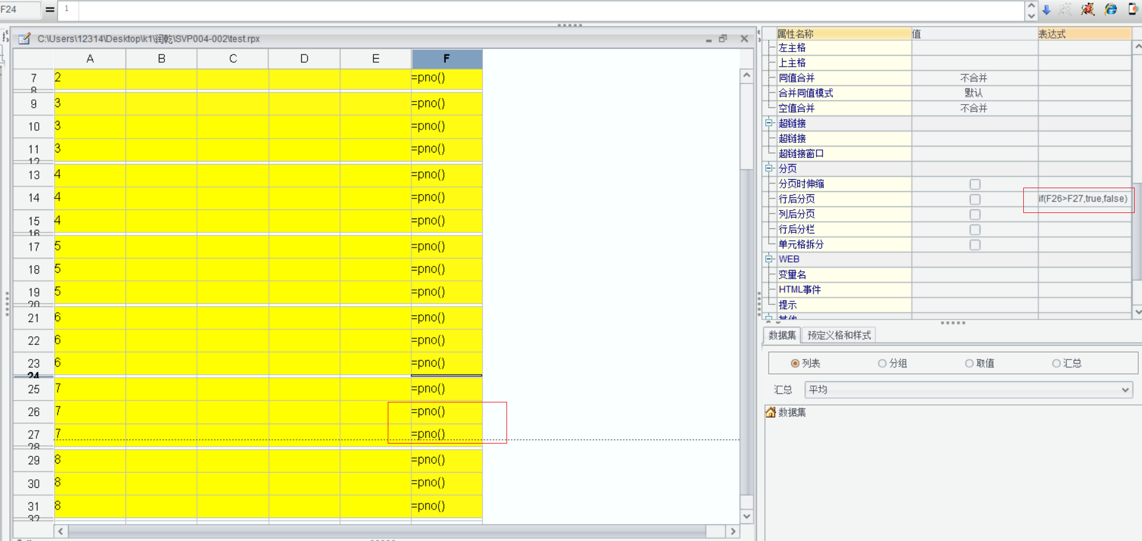Collapse the 分页 property group
1142x541 pixels.
(x=769, y=168)
